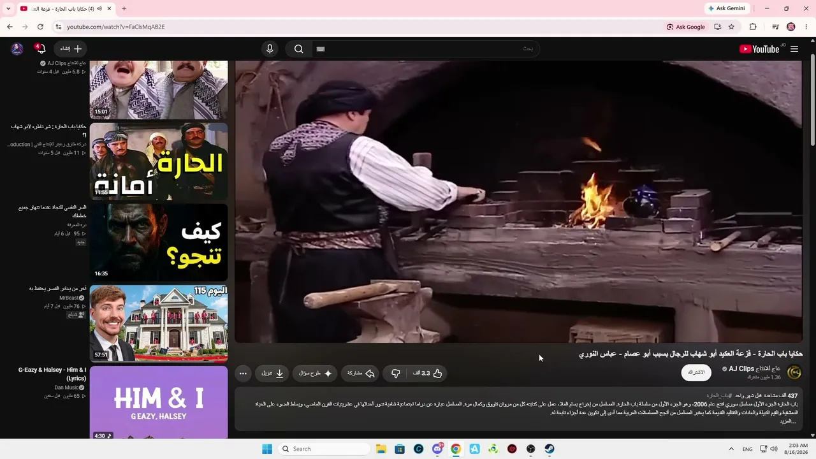Like the video with thumbs up

click(428, 374)
